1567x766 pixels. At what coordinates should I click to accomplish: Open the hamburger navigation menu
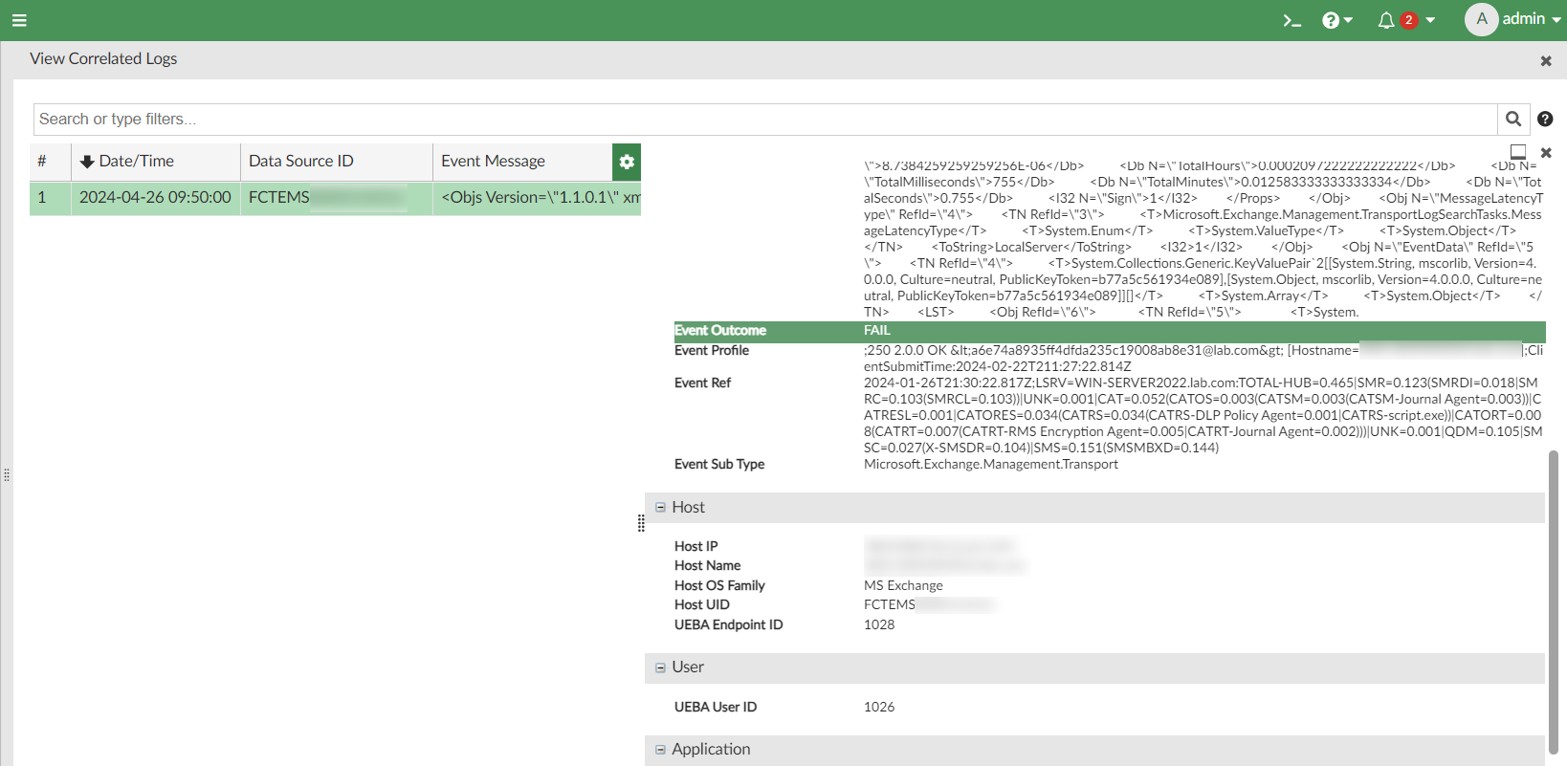click(x=19, y=20)
